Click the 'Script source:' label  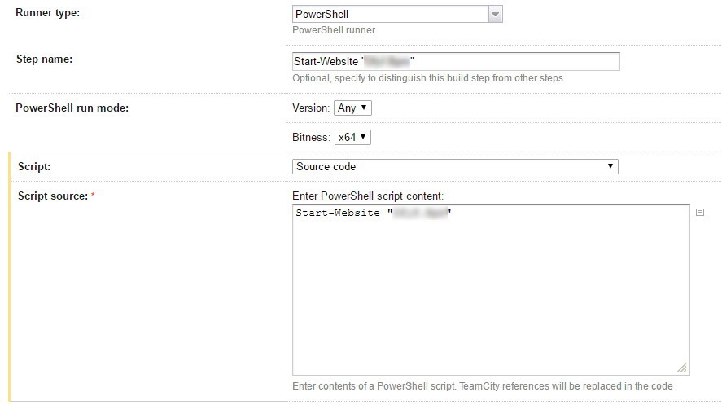[54, 196]
